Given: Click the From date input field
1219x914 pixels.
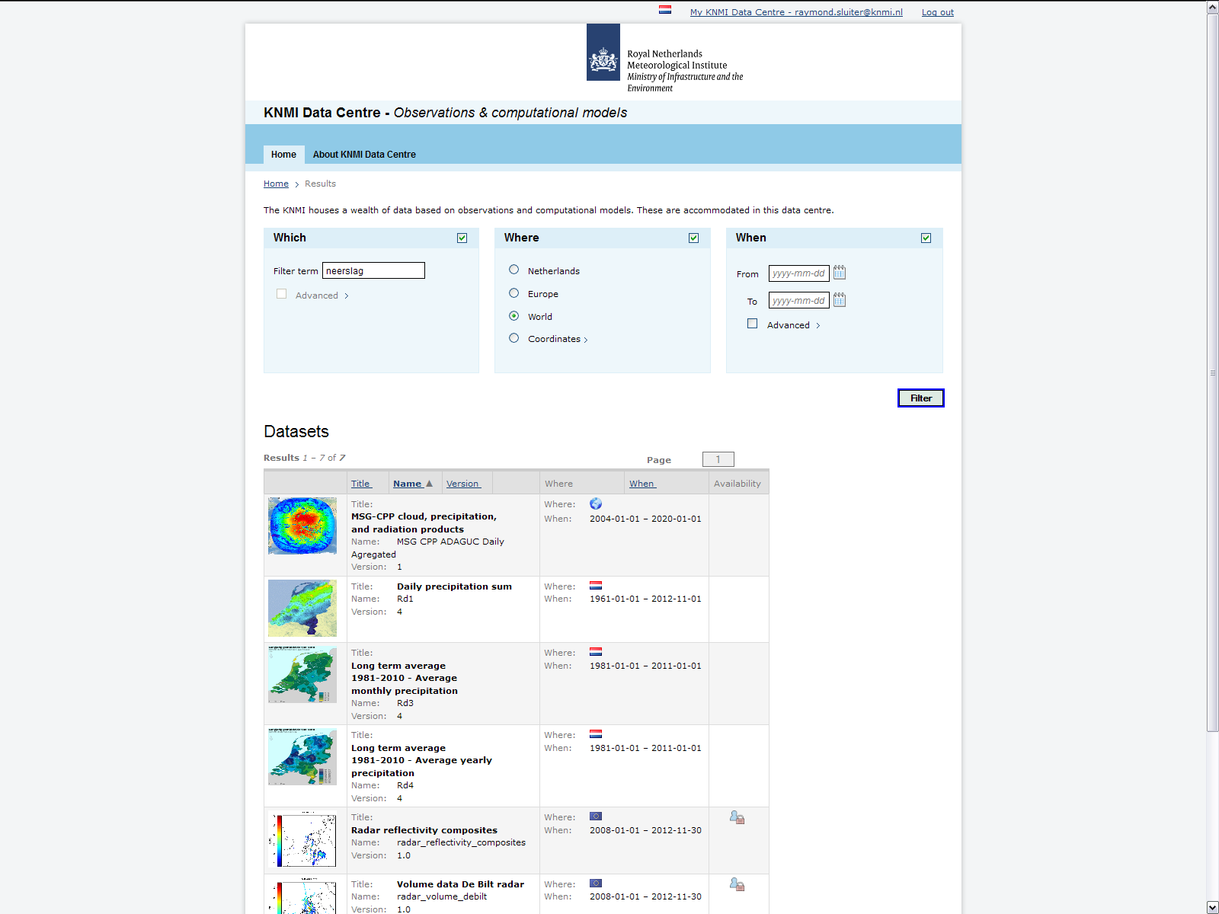Looking at the screenshot, I should tap(798, 273).
